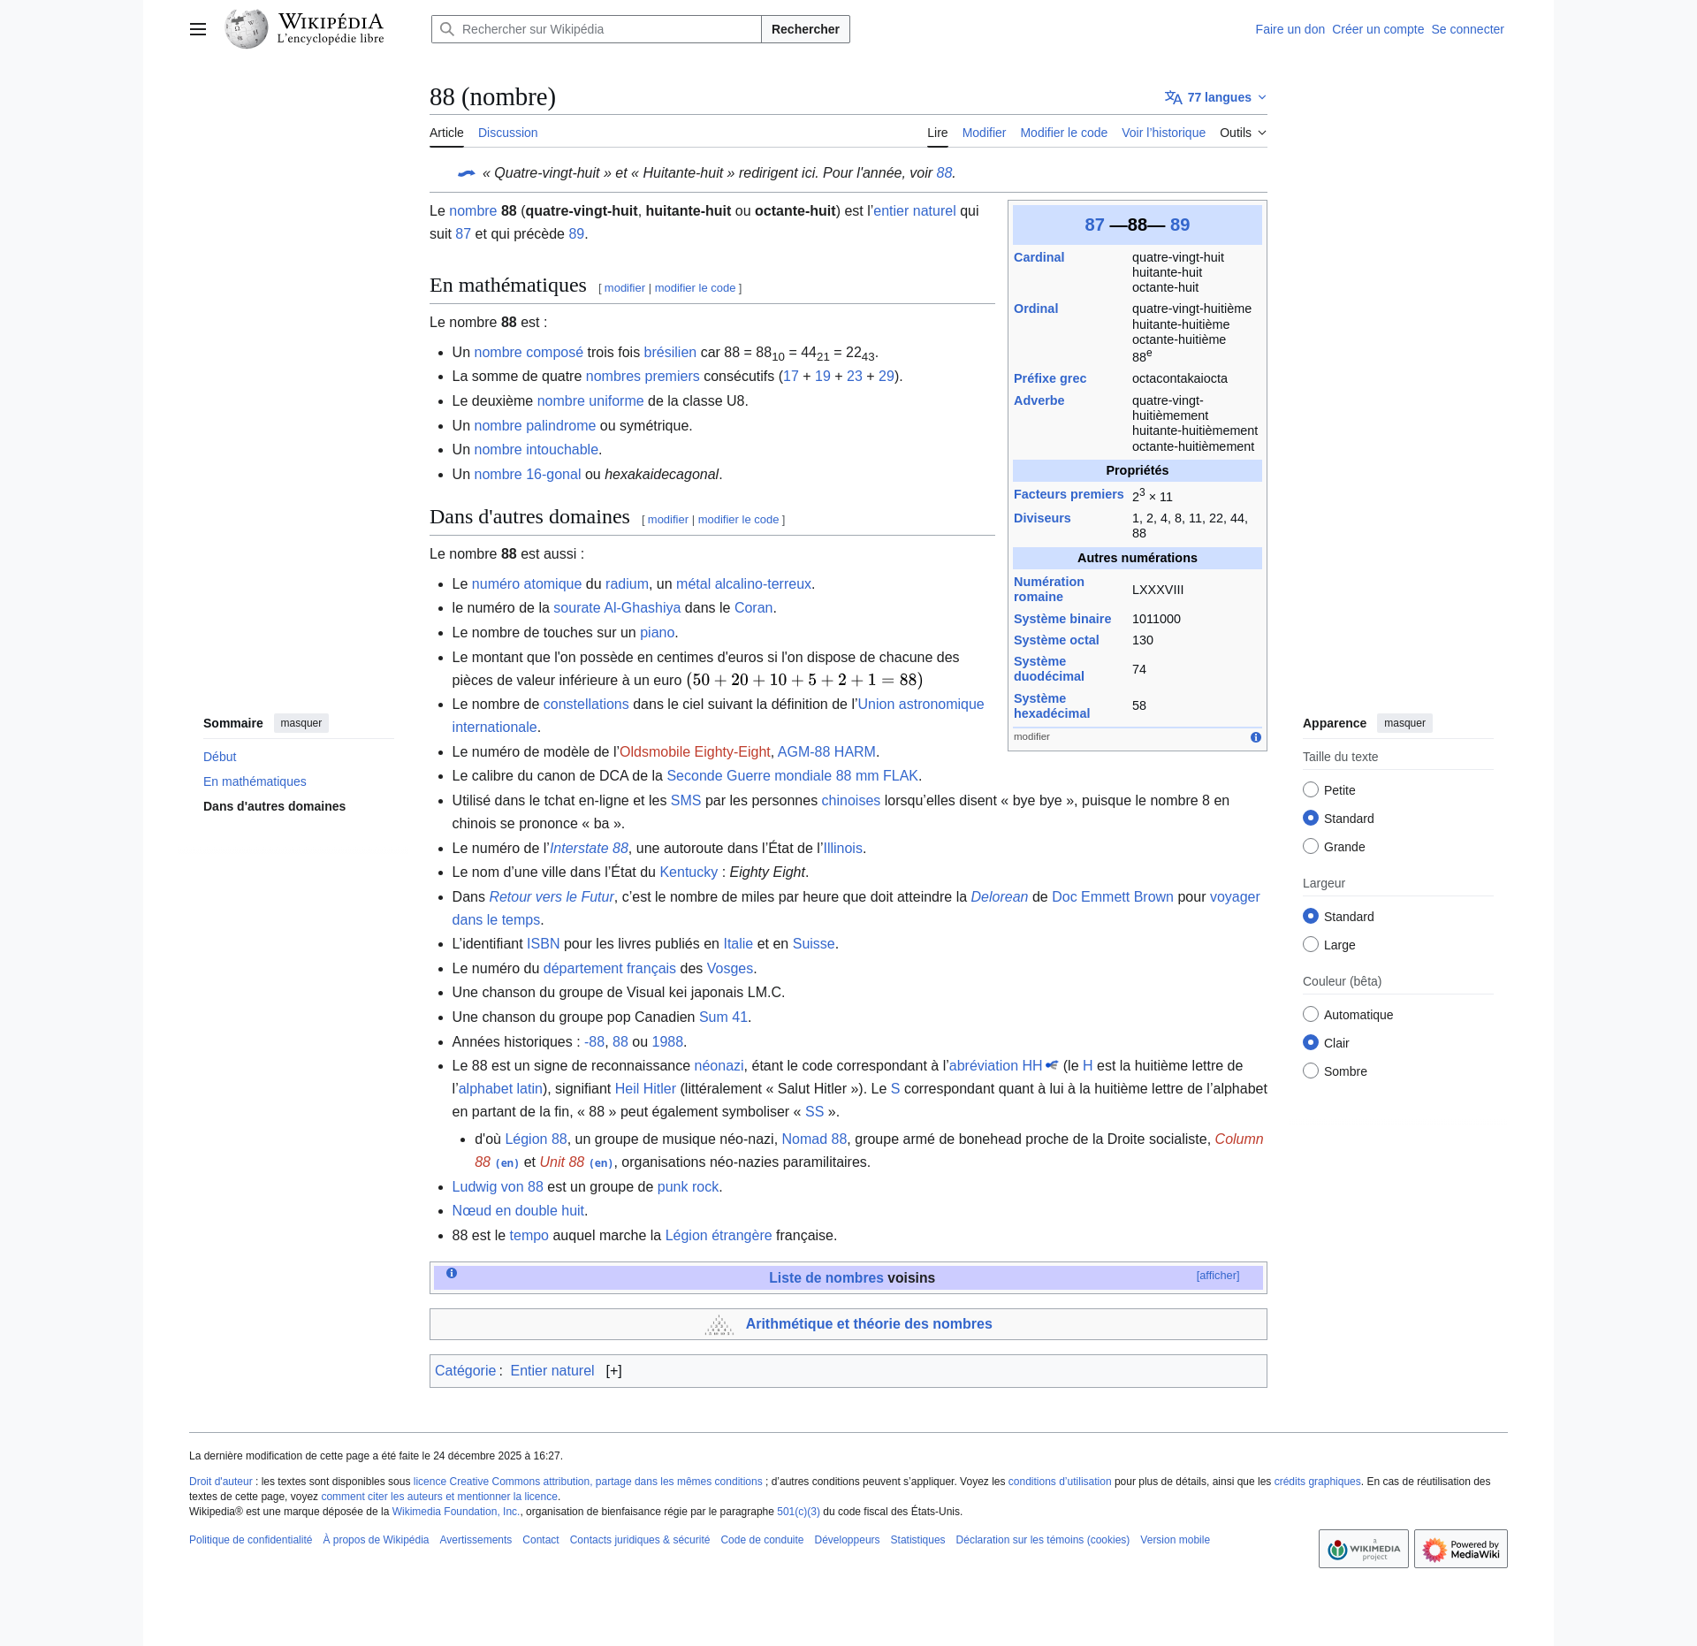Click the Rechercher sur Wikipédia input field
Image resolution: width=1697 pixels, height=1646 pixels.
(608, 29)
